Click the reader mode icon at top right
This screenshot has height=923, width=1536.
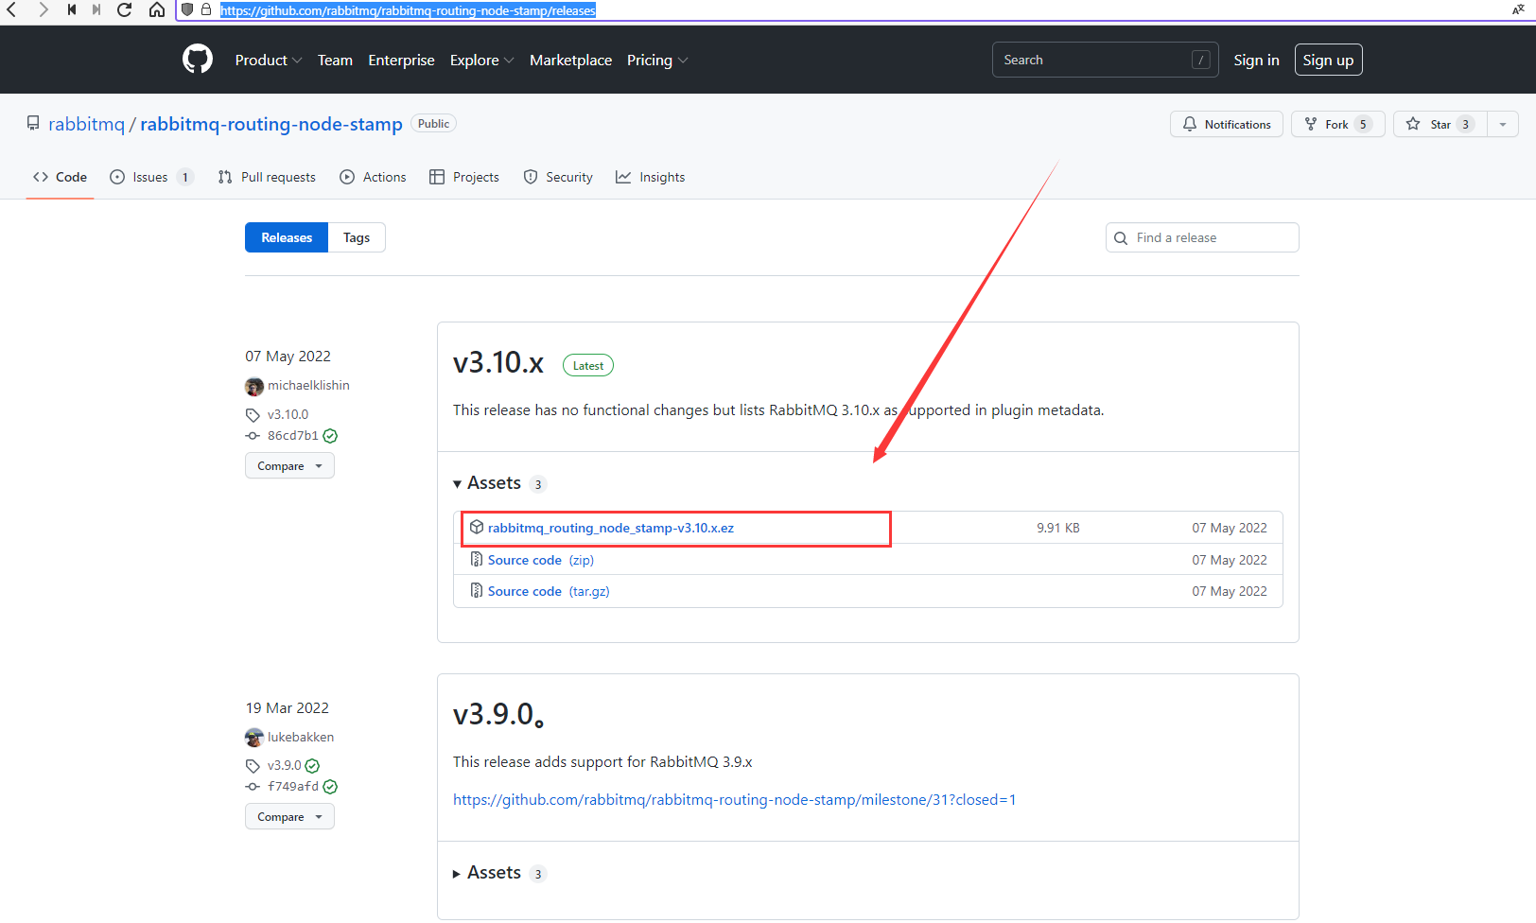[x=1518, y=9]
